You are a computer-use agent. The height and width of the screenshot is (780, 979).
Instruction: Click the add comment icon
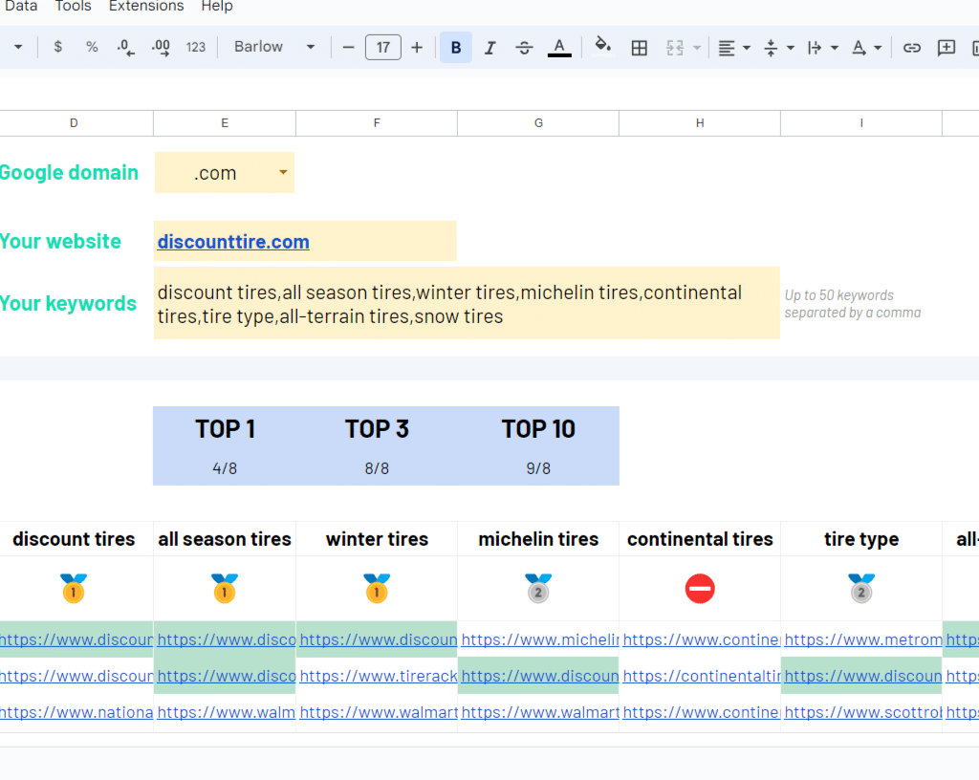click(x=946, y=48)
